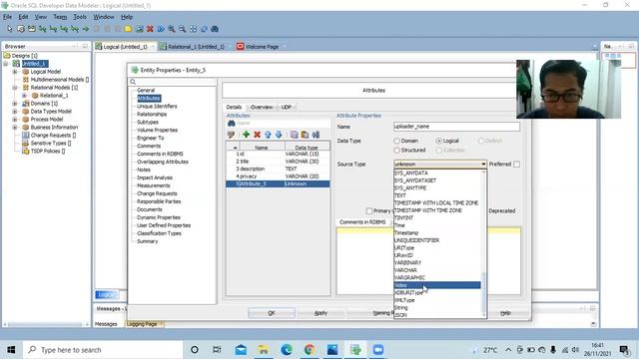
Task: Click the dialog Help button
Action: (x=505, y=313)
